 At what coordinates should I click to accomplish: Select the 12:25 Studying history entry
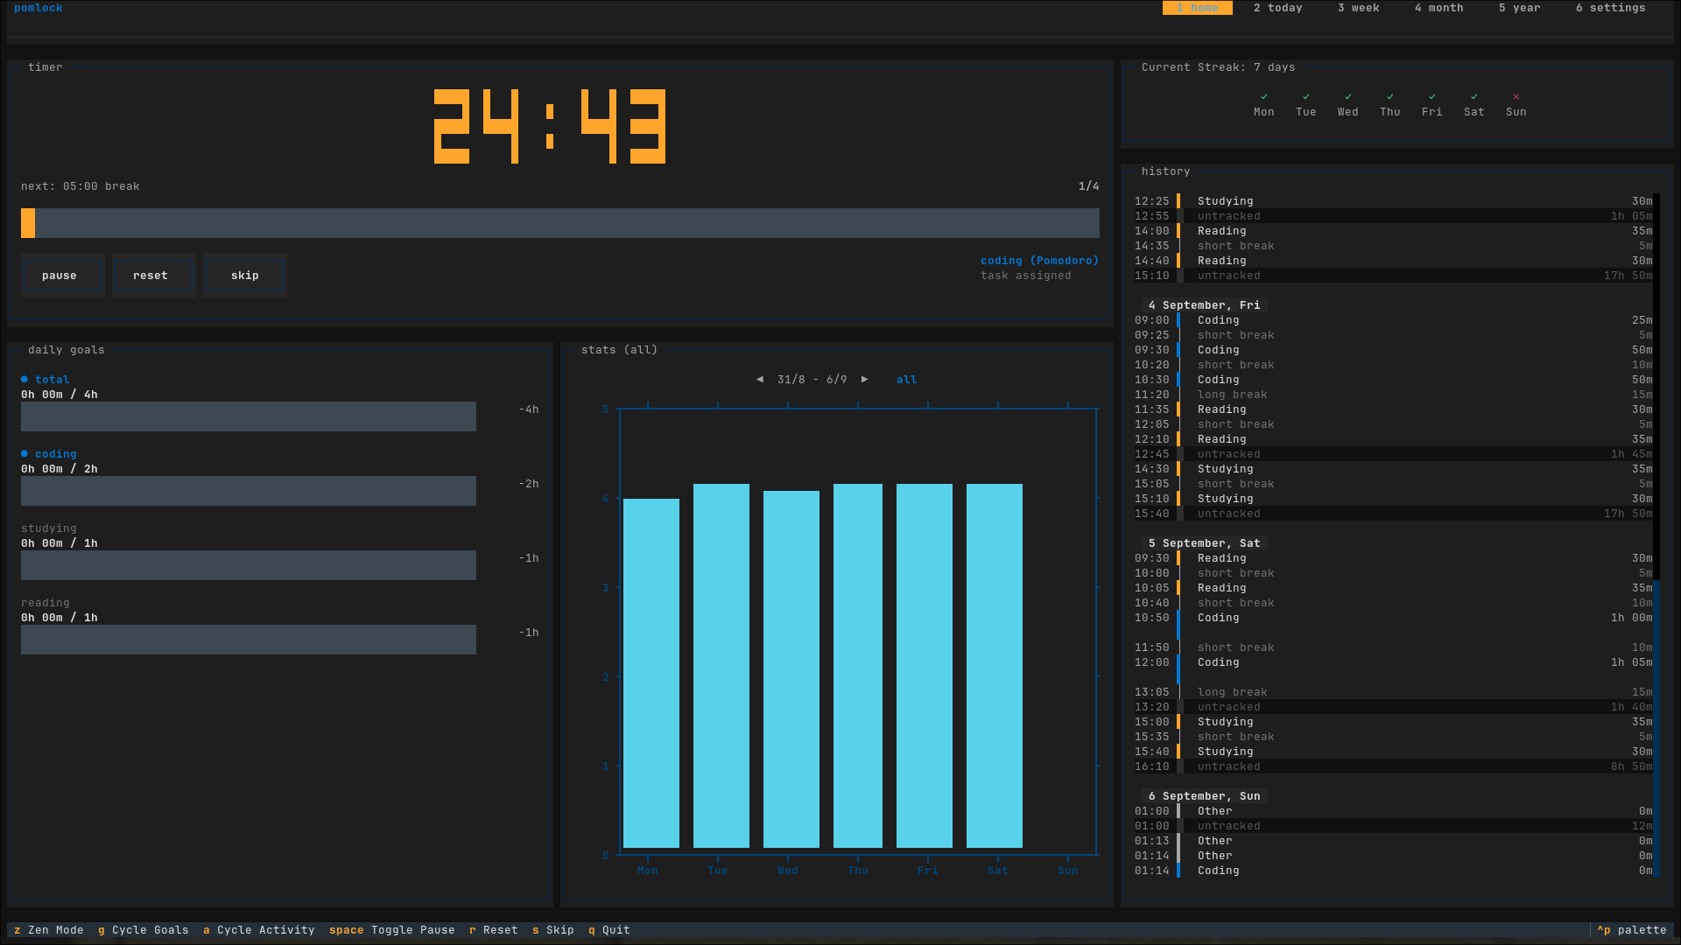coord(1394,201)
